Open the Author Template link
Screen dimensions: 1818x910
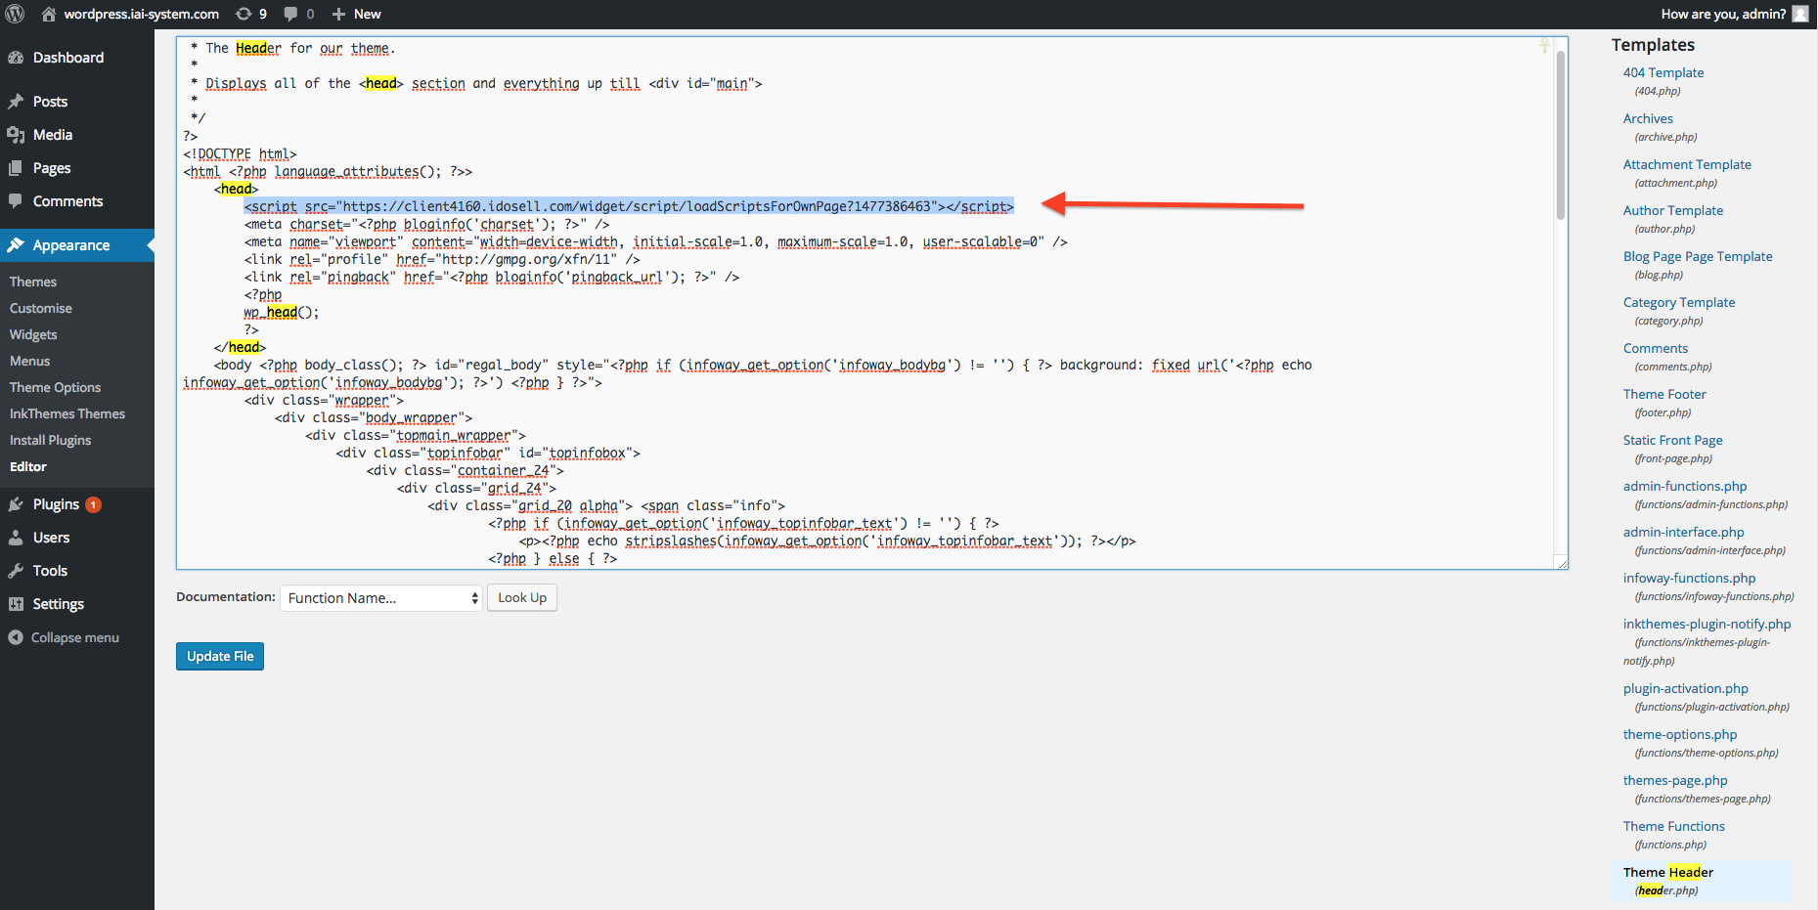(1673, 210)
